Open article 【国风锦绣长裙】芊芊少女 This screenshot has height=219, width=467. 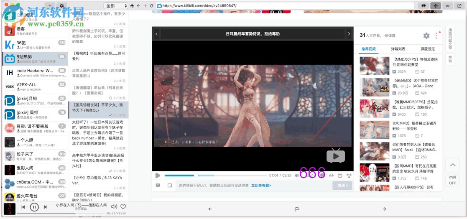[x=99, y=110]
